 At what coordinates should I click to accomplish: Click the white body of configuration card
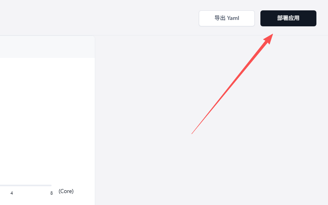pyautogui.click(x=47, y=119)
